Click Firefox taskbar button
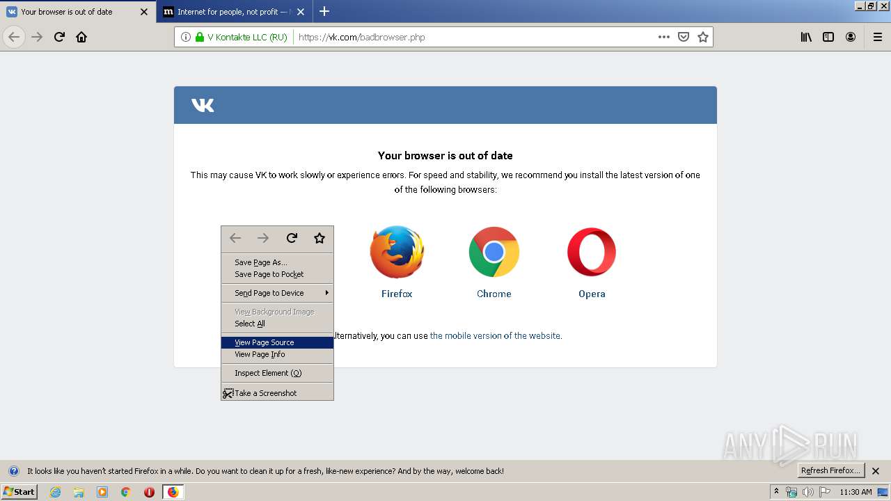Image resolution: width=891 pixels, height=501 pixels. pos(173,492)
